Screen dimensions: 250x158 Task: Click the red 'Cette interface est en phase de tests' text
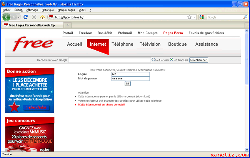102,105
